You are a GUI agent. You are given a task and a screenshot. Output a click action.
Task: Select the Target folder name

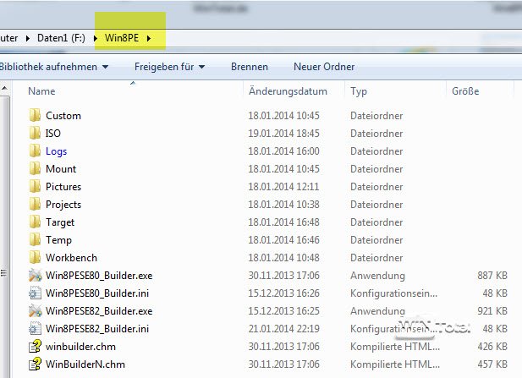[x=60, y=222]
